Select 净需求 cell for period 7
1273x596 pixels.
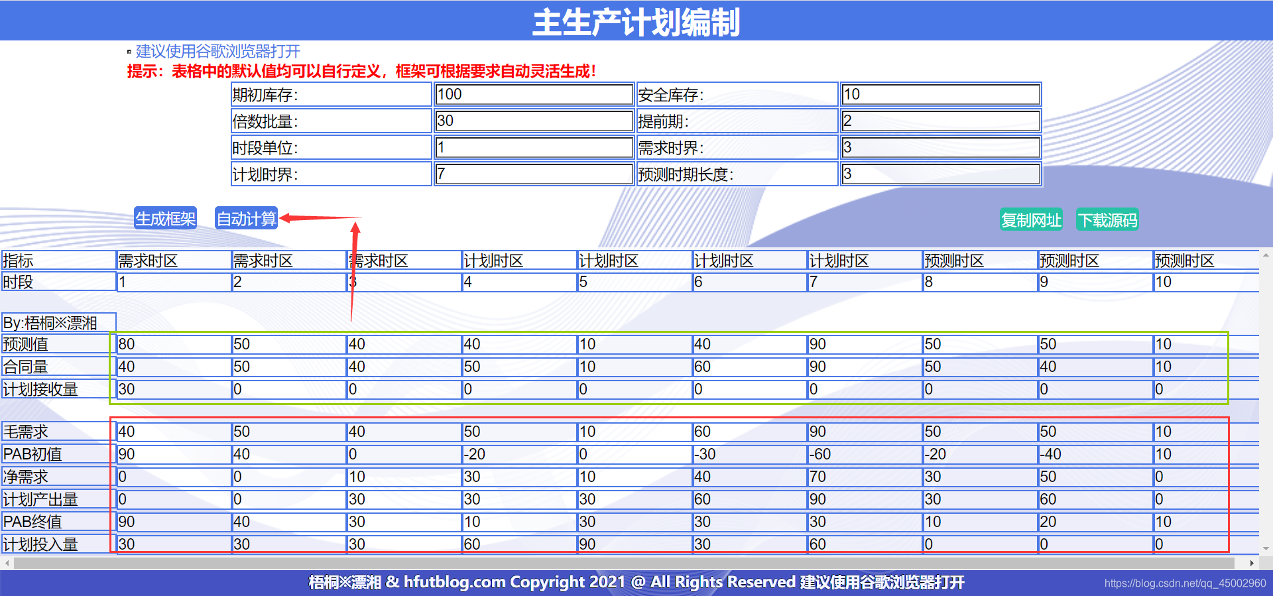pos(865,477)
